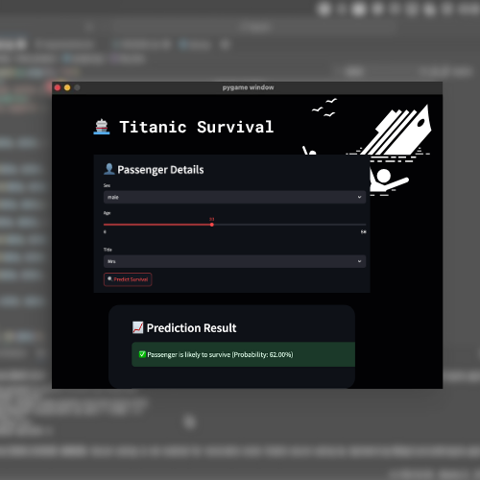The image size is (480, 480).
Task: Click the pygame window title bar text
Action: [x=248, y=87]
